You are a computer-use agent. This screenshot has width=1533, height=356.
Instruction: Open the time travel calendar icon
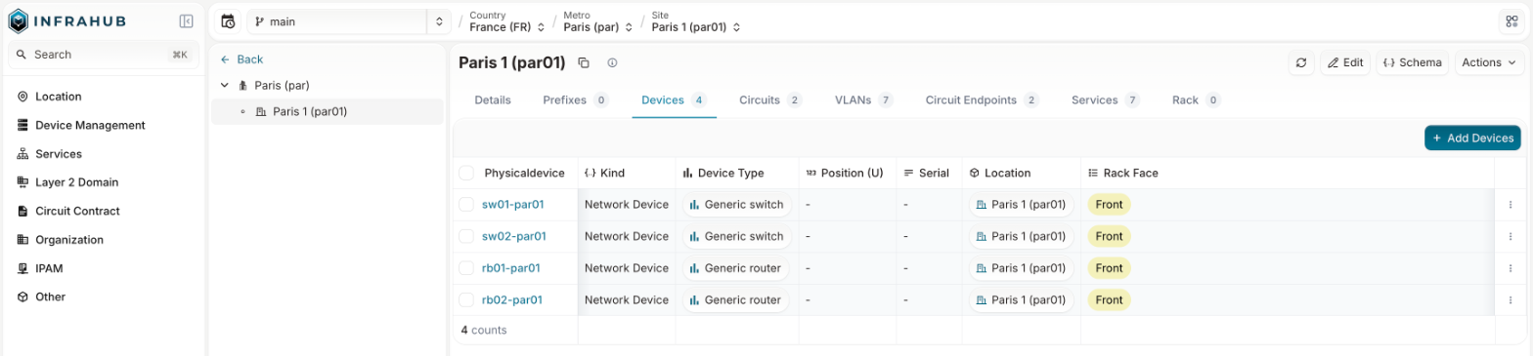click(x=228, y=21)
